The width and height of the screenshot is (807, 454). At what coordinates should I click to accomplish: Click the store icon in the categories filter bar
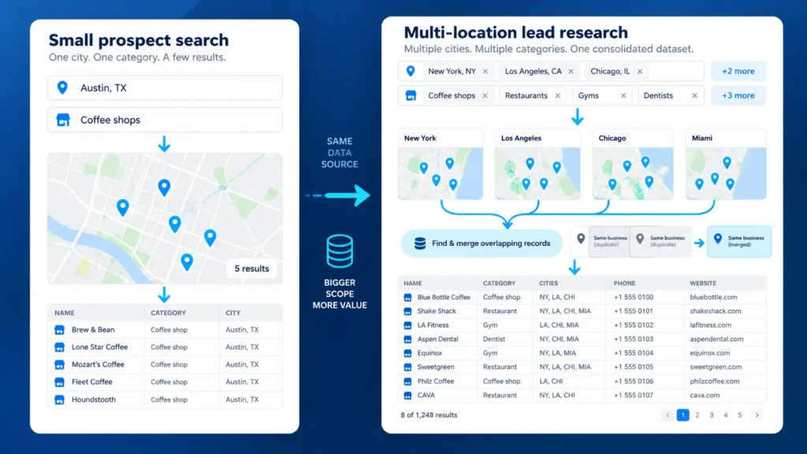point(411,95)
